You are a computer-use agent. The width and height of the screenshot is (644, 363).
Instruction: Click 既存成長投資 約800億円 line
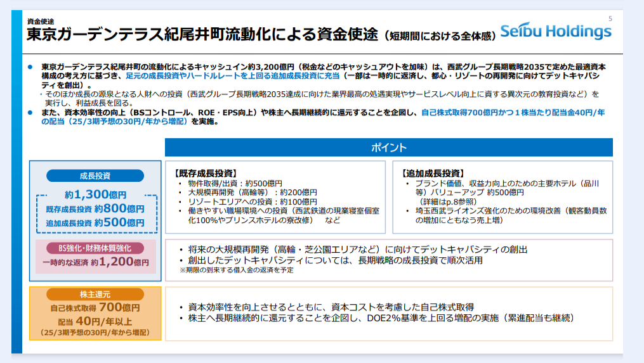[x=95, y=208]
